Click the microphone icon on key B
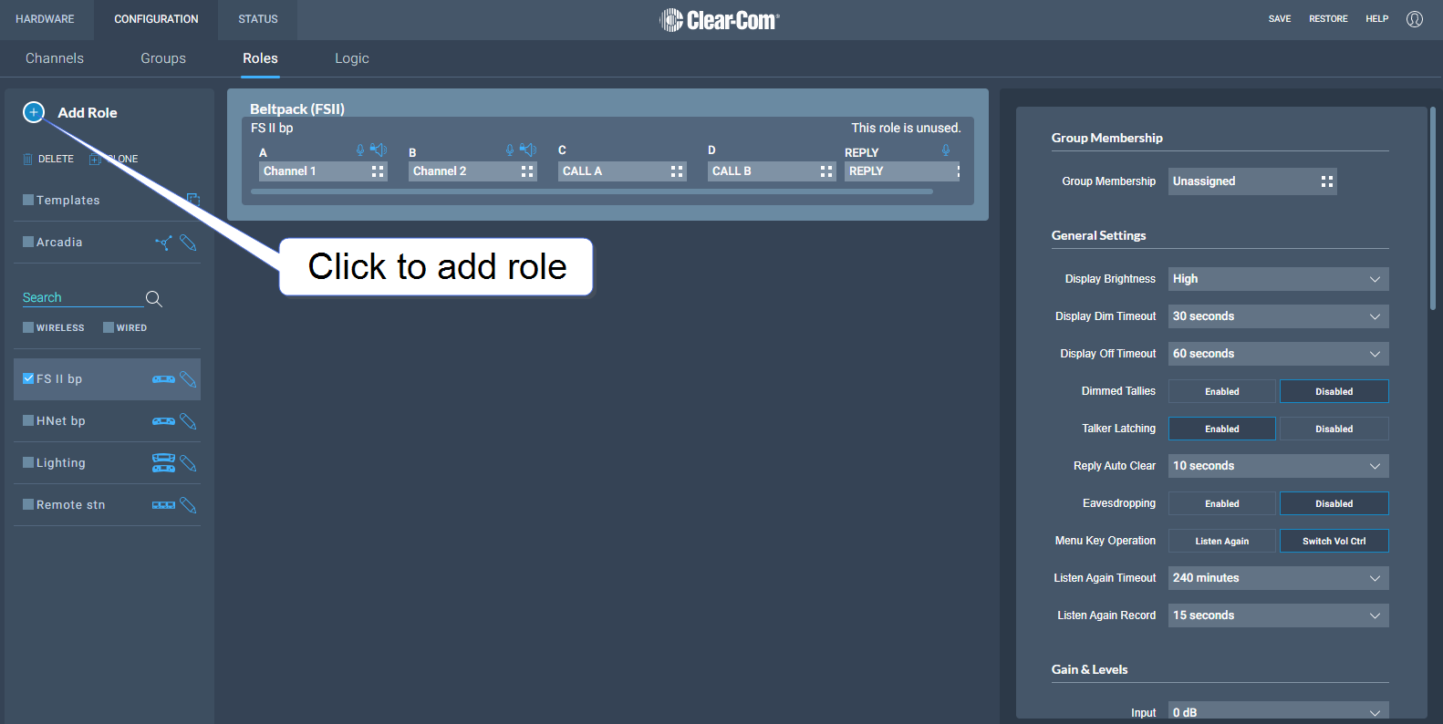This screenshot has height=724, width=1443. coord(510,150)
